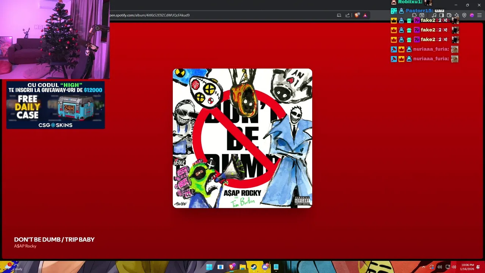Viewport: 485px width, 273px height.
Task: Open the Leo AI sparkle icon
Action: 457,15
